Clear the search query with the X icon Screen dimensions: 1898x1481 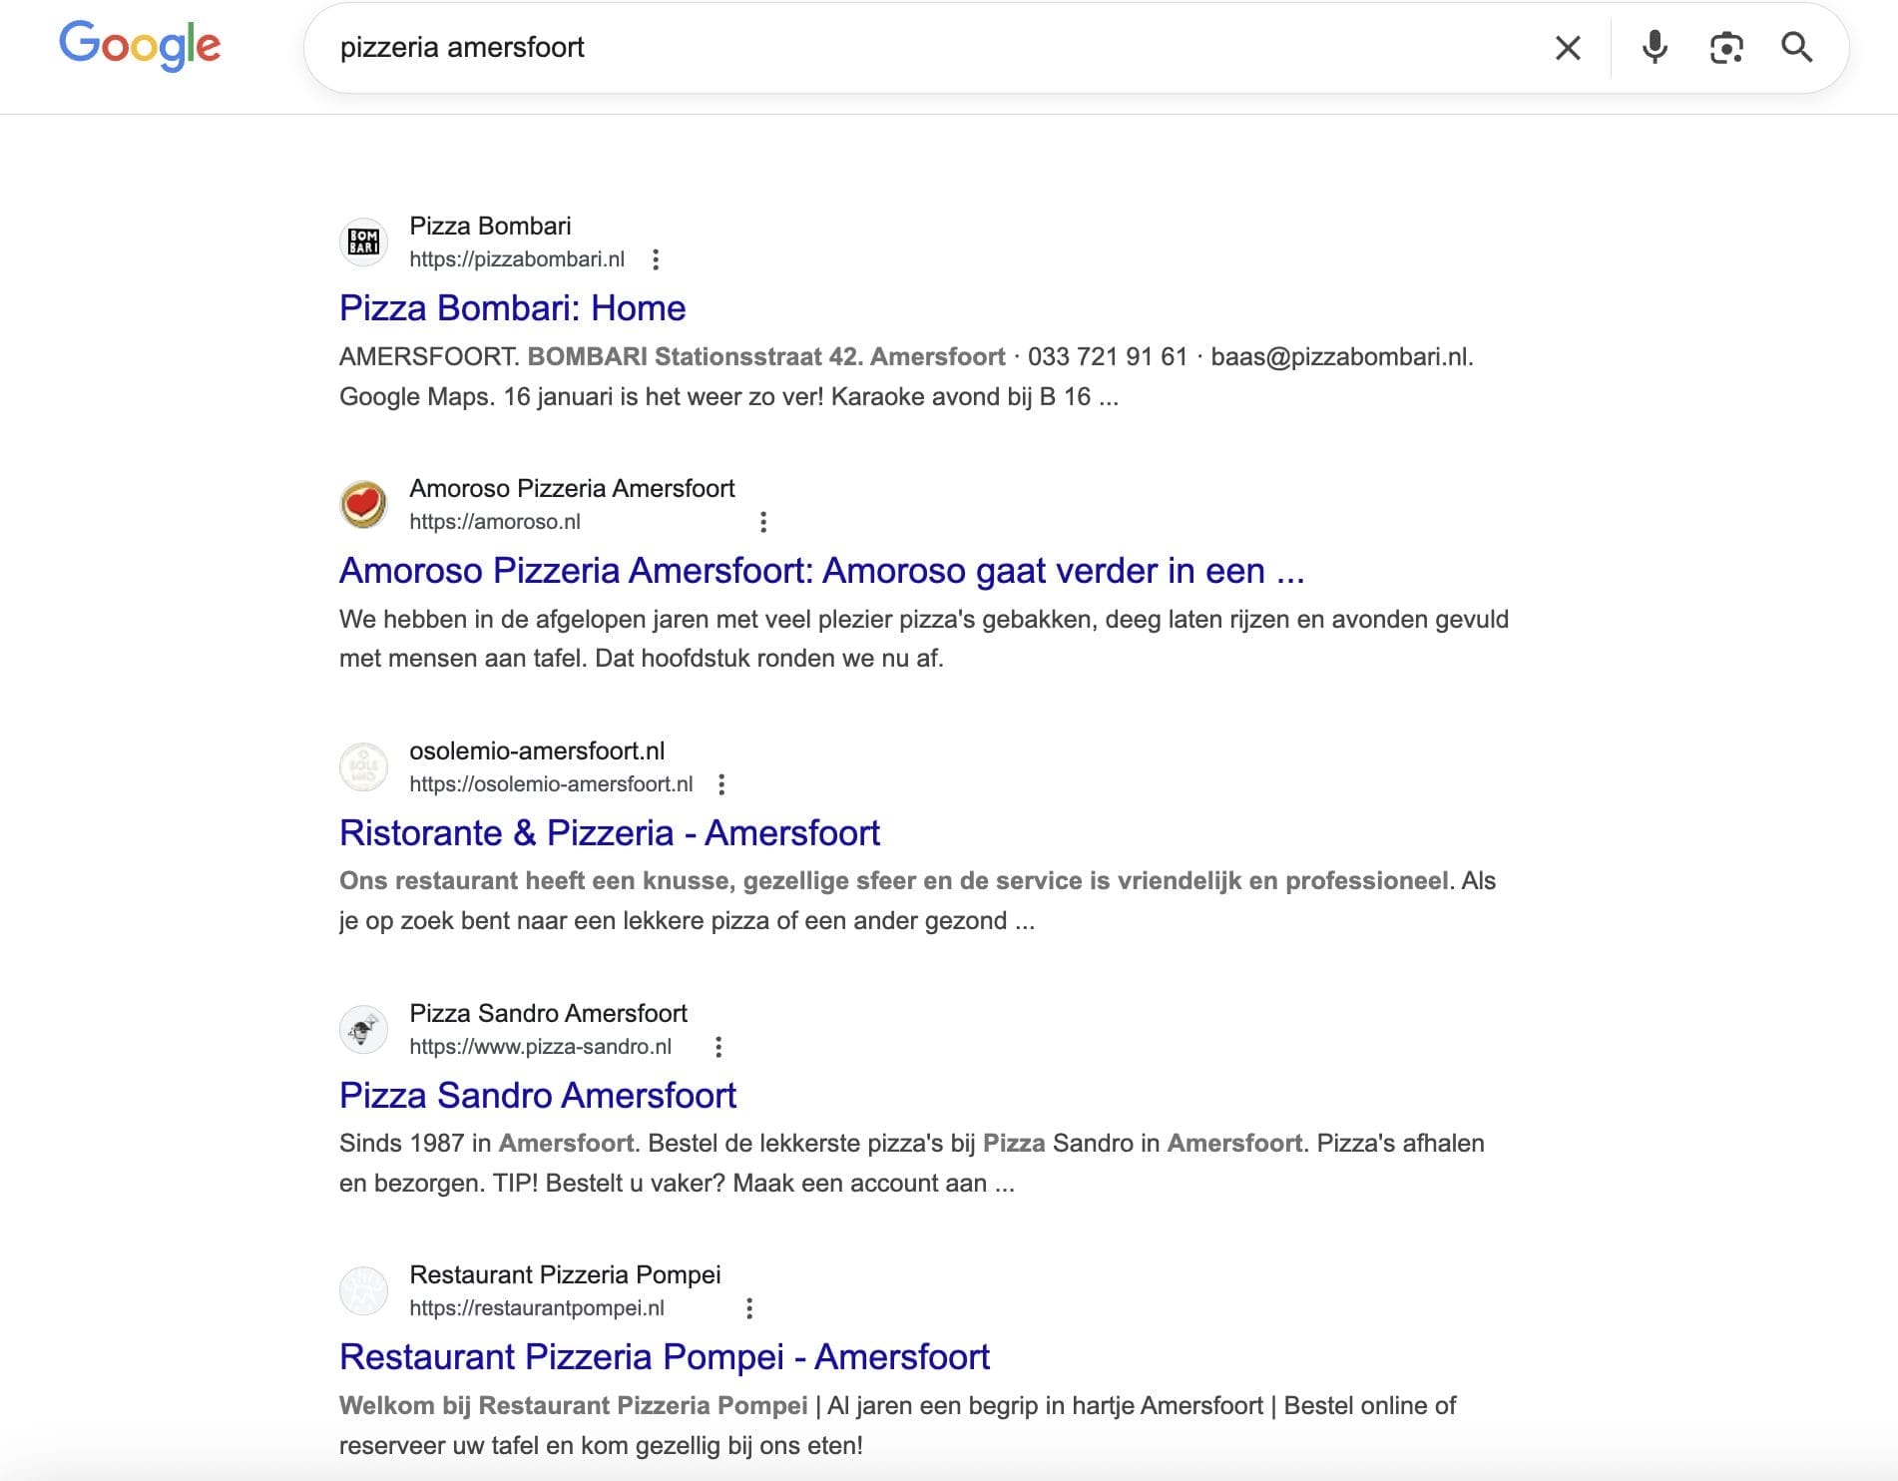(1568, 46)
